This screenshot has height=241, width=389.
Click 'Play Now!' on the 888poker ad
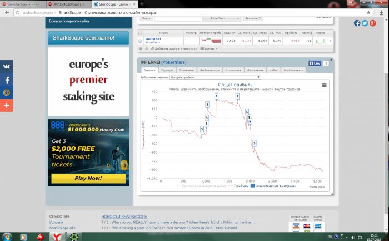coord(88,178)
